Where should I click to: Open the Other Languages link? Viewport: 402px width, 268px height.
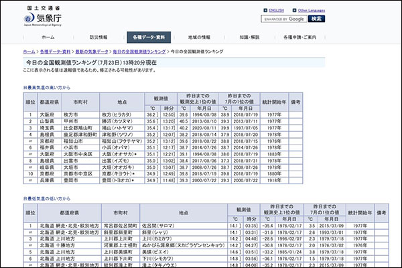point(312,11)
